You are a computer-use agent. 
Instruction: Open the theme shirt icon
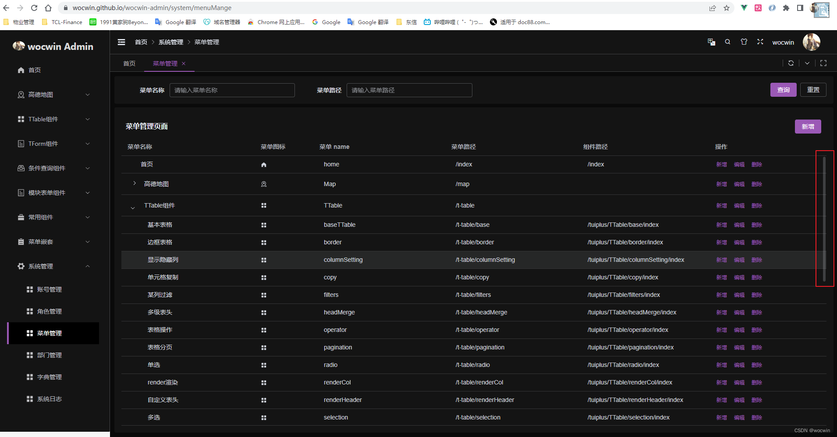[x=744, y=42]
